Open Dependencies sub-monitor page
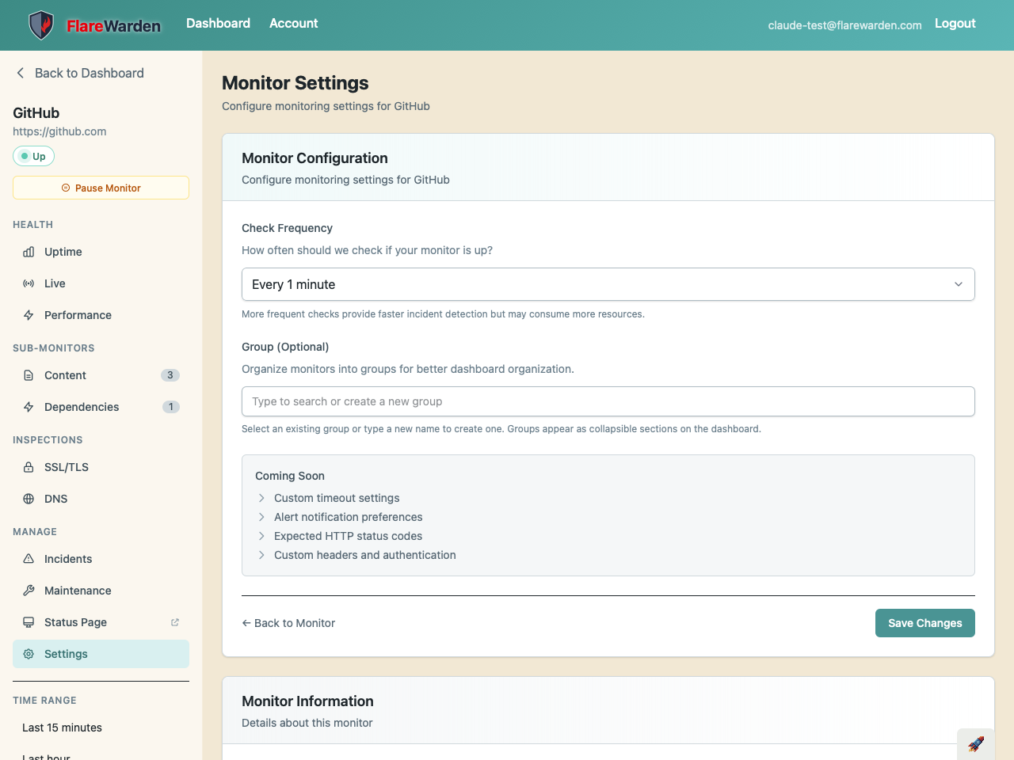 (82, 407)
